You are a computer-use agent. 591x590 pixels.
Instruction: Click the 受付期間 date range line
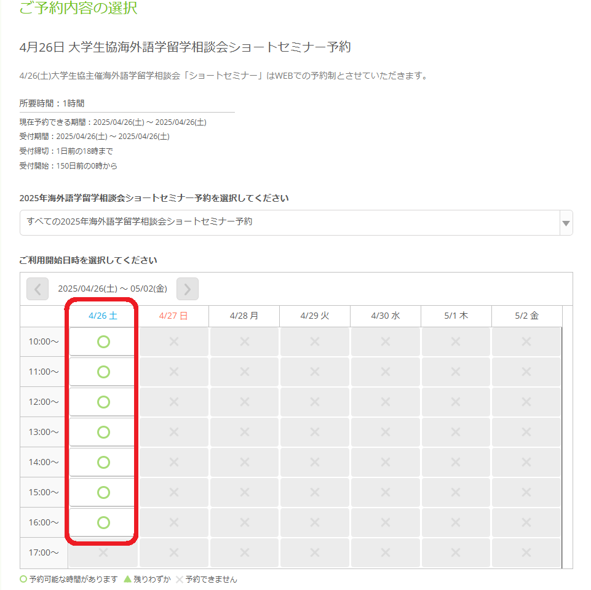pyautogui.click(x=94, y=137)
